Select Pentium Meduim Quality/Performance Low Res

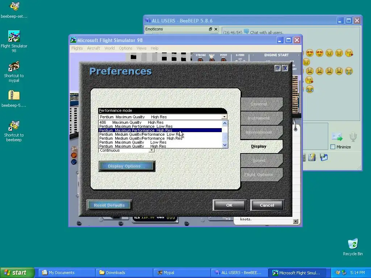(160, 134)
